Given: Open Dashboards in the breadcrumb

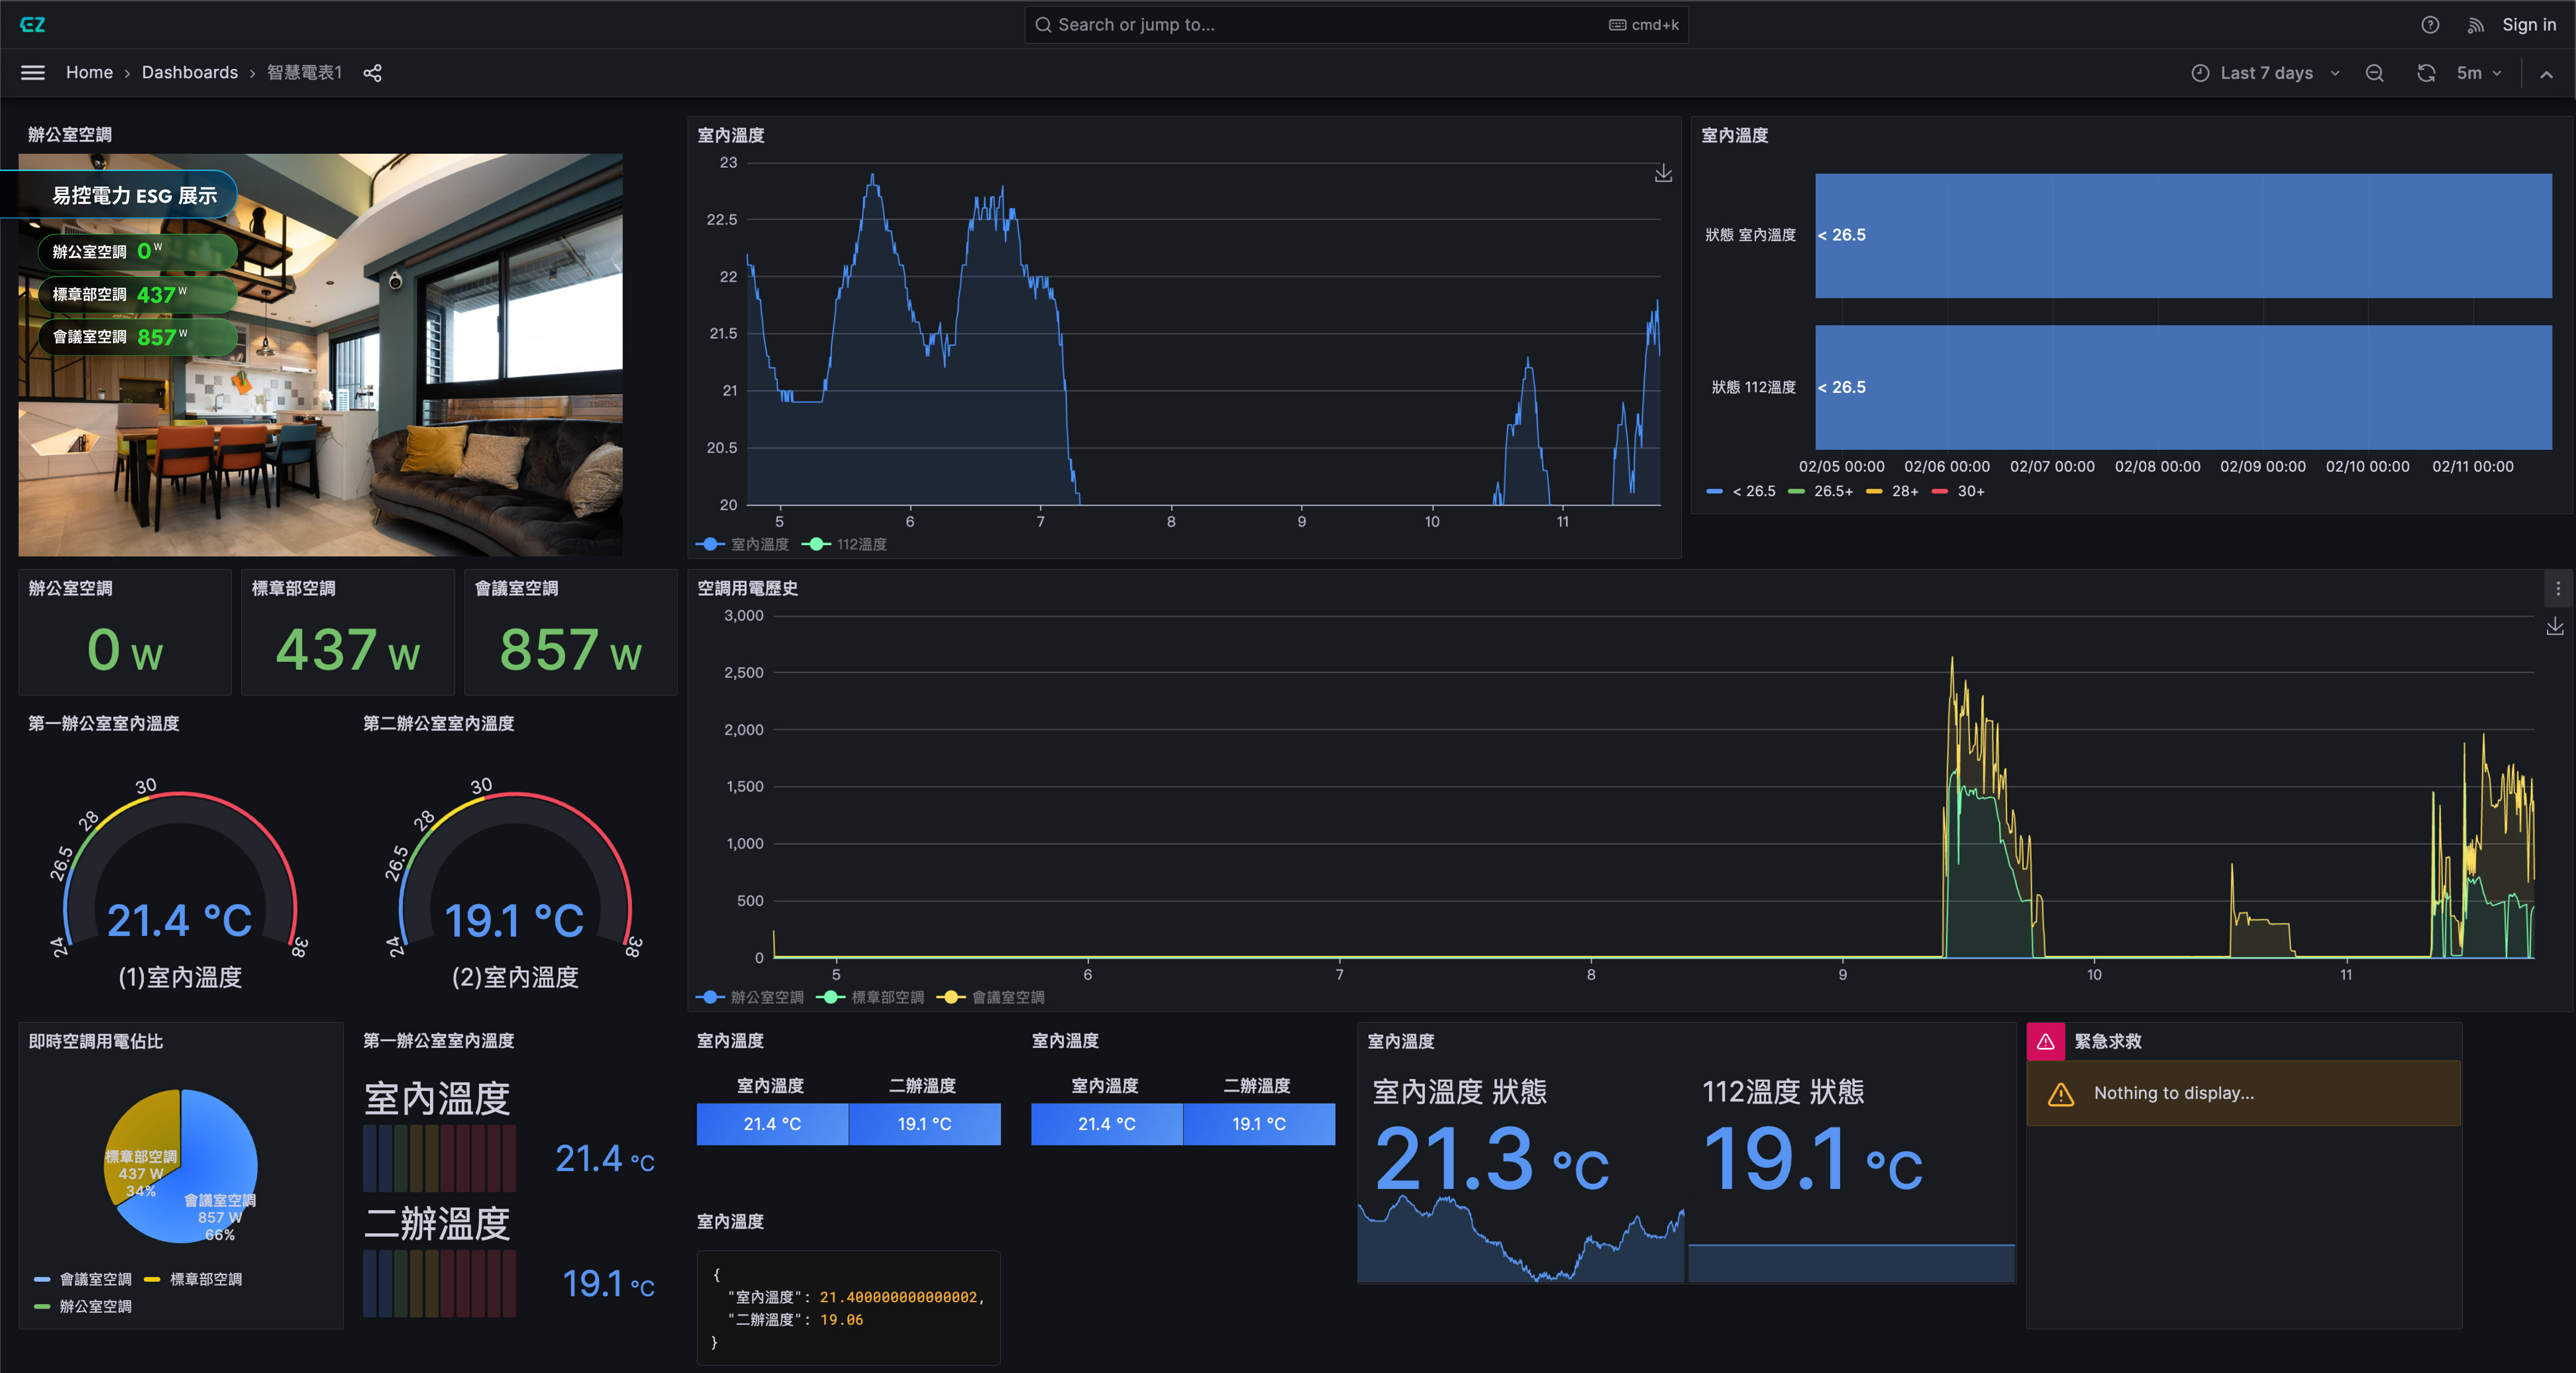Looking at the screenshot, I should click(189, 73).
